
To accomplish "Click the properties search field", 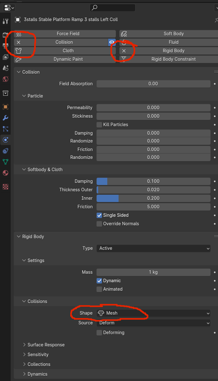I will point(113,8).
